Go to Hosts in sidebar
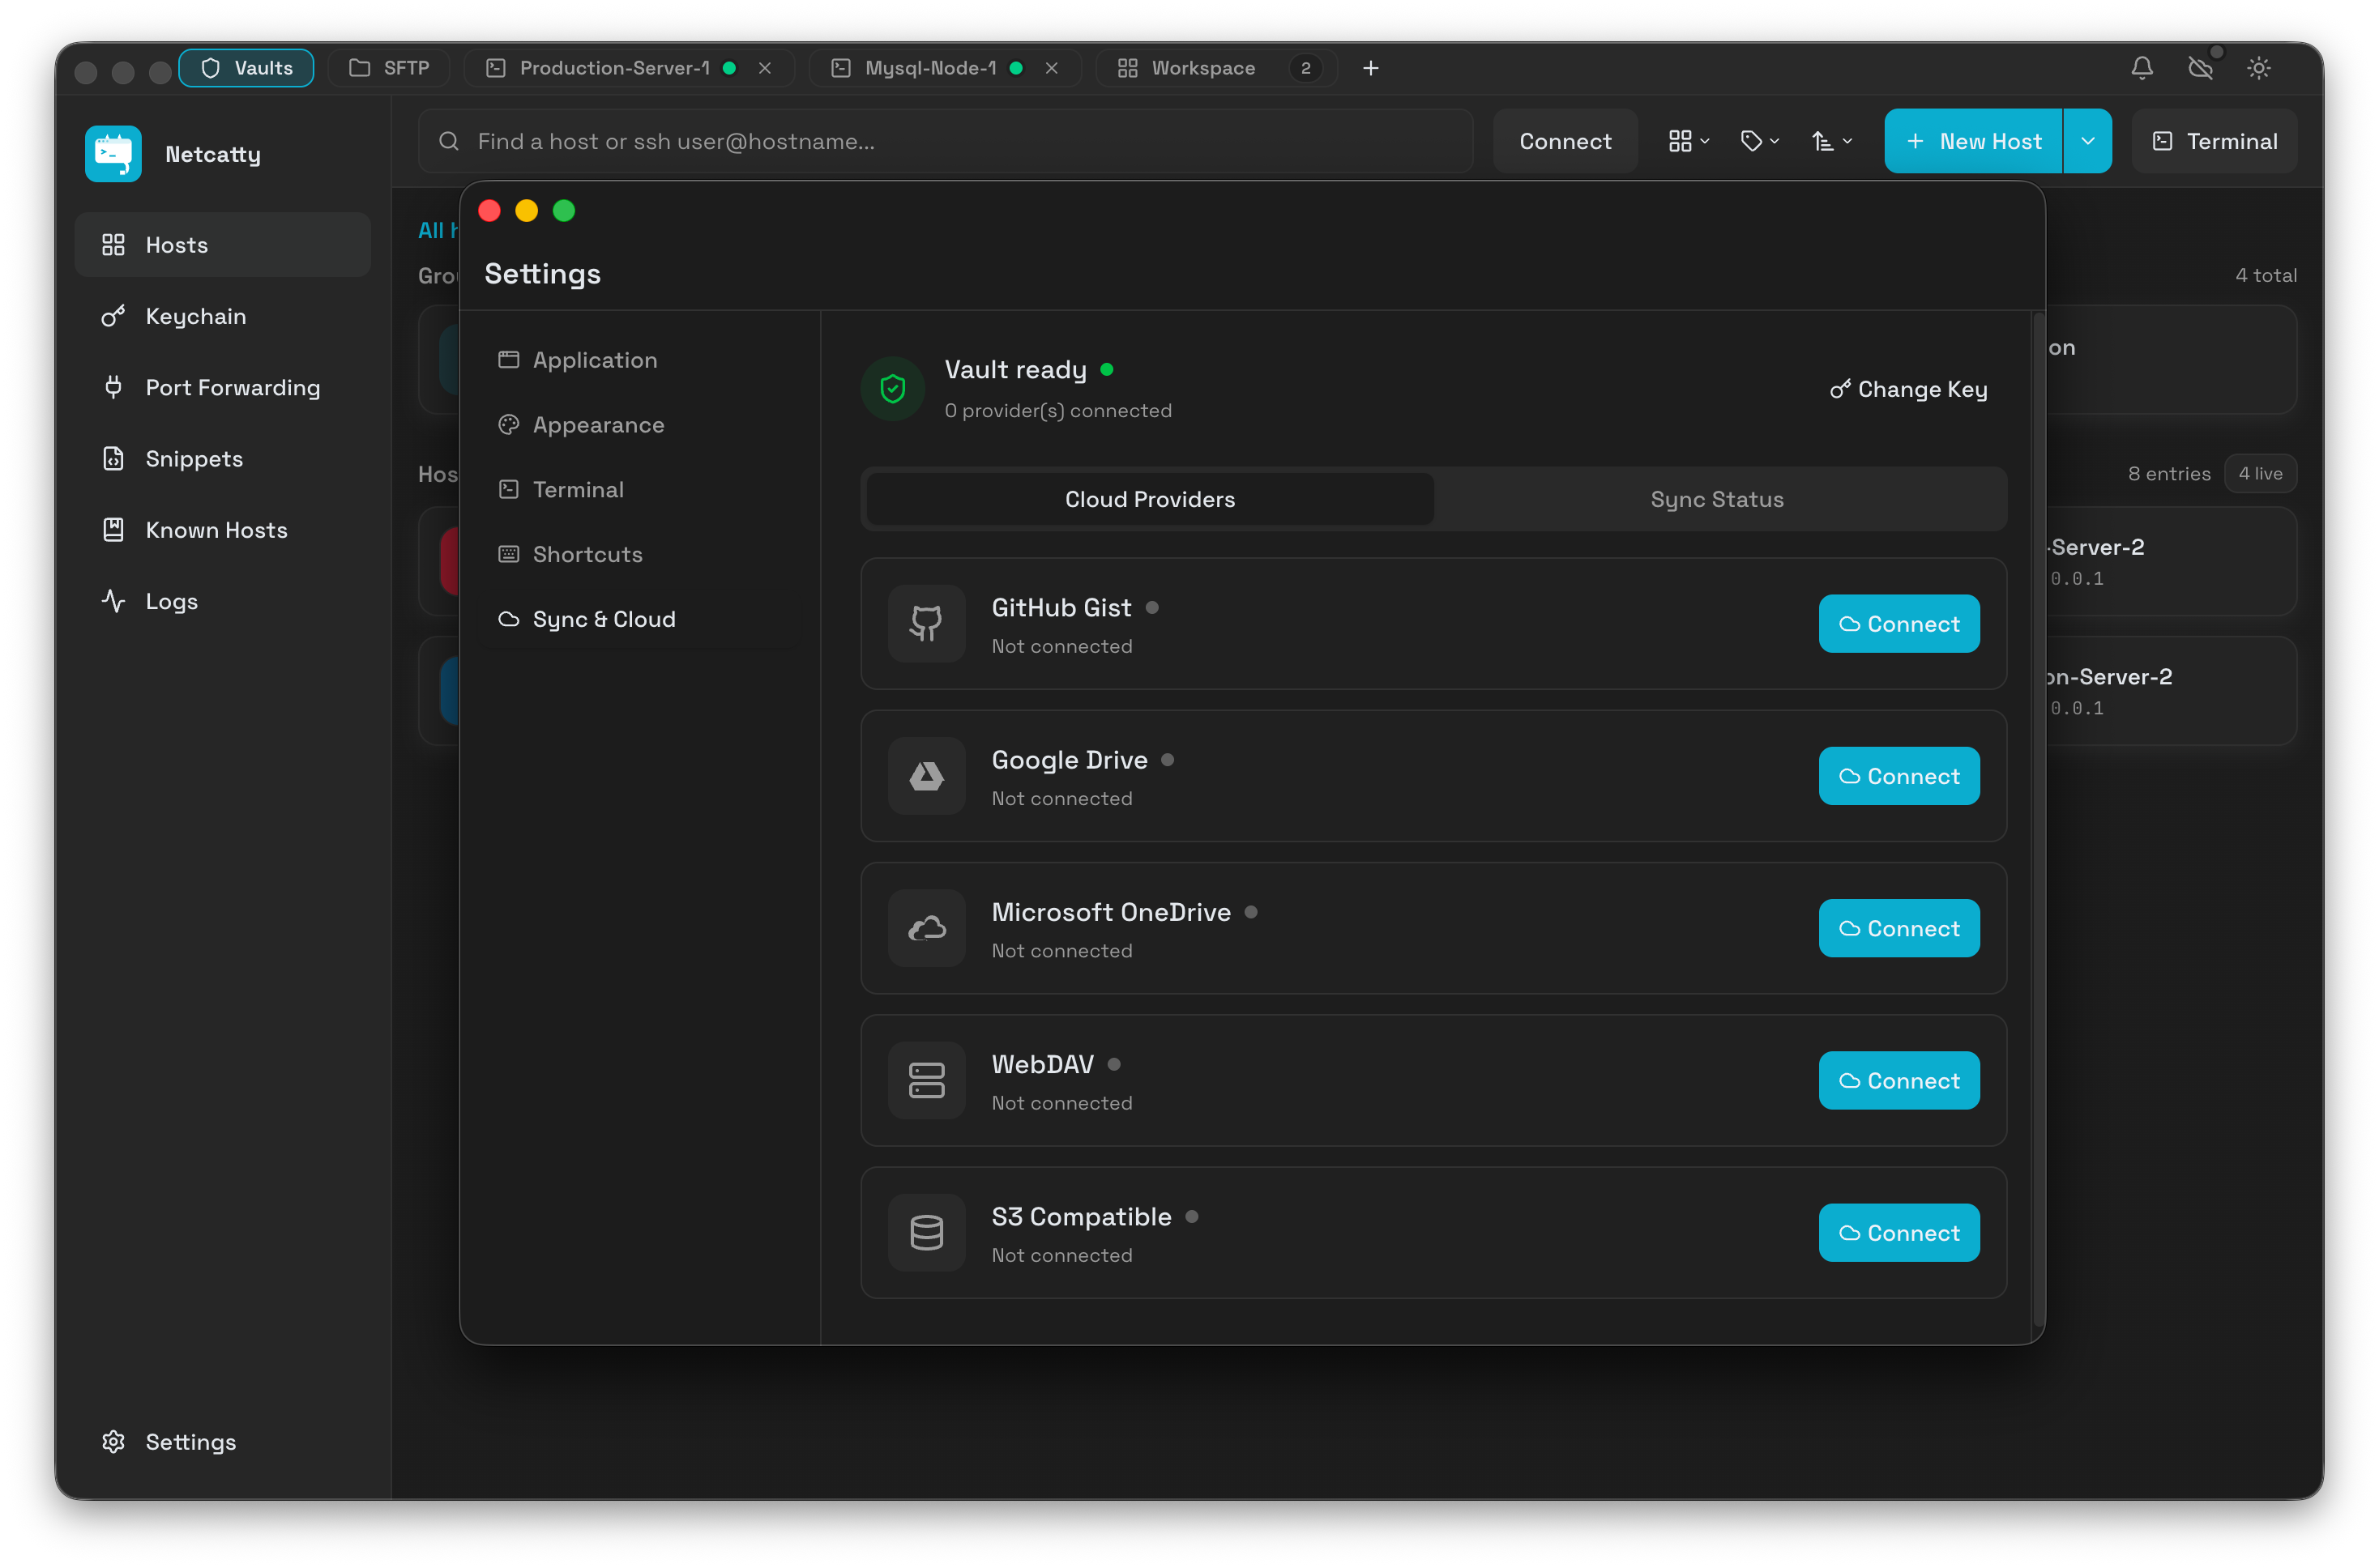This screenshot has width=2379, height=1568. (222, 245)
